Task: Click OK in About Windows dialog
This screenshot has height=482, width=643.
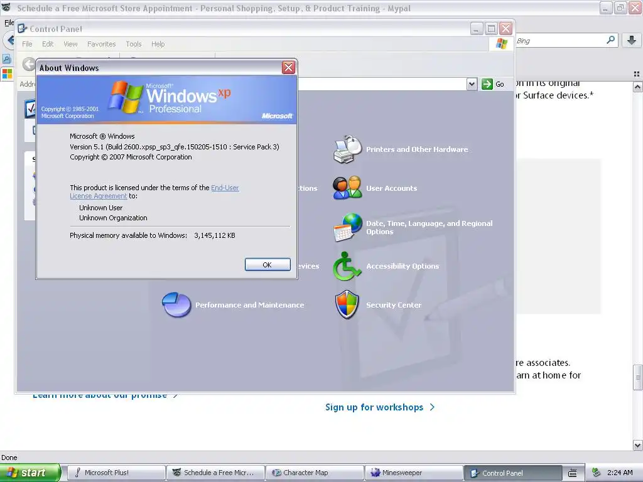Action: [x=267, y=265]
